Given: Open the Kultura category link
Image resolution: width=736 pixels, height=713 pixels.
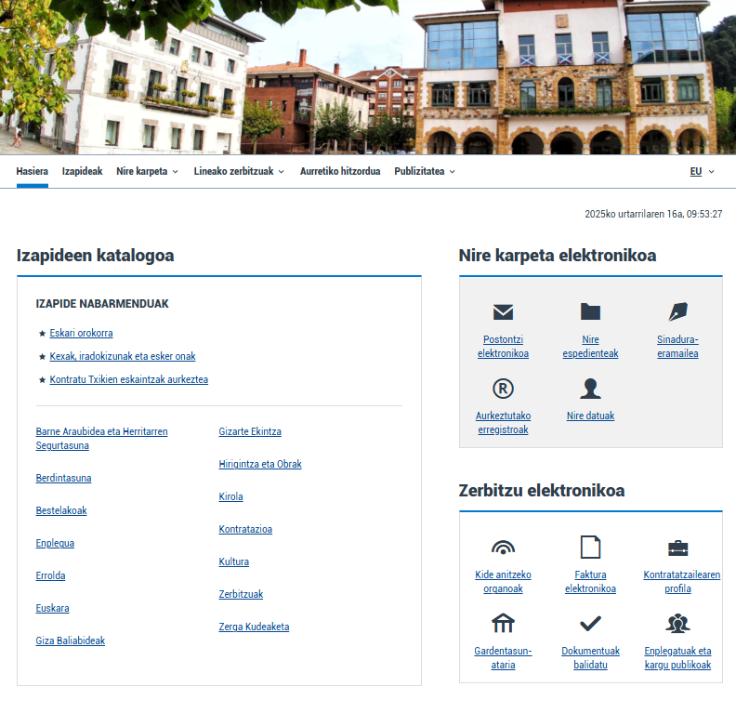Looking at the screenshot, I should click(x=234, y=561).
